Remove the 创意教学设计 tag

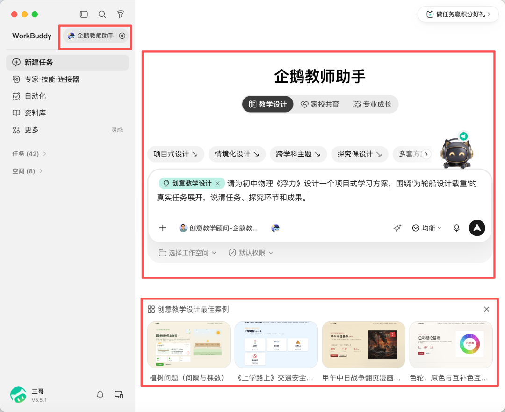tap(218, 183)
